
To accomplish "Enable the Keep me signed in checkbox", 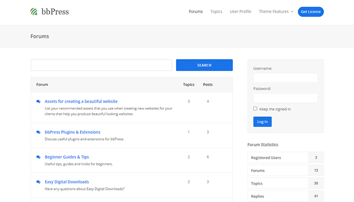I will pyautogui.click(x=255, y=109).
